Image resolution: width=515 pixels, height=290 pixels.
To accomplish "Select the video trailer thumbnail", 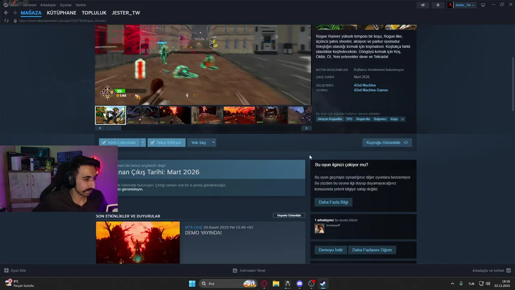I will click(110, 115).
